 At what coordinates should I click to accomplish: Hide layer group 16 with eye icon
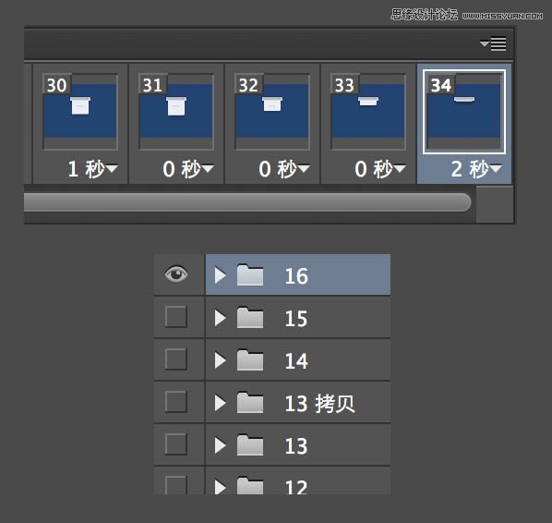(176, 274)
